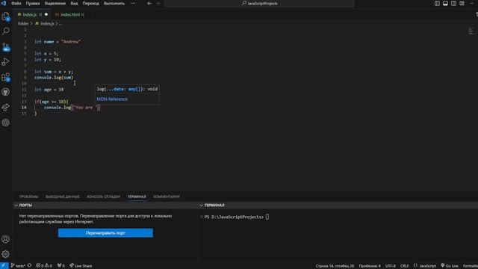Change encoding UTF-8 in status bar
Viewport: 478px width, 269px height.
point(390,266)
